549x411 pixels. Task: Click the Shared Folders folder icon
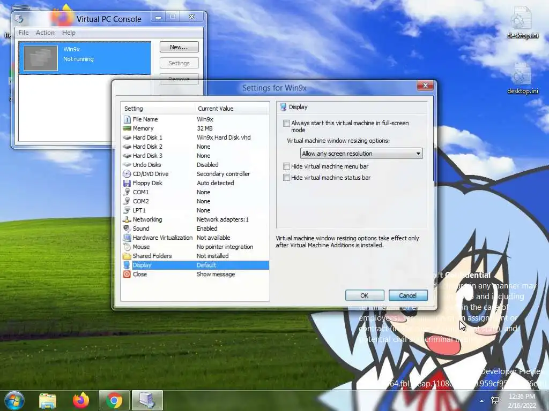(x=127, y=256)
